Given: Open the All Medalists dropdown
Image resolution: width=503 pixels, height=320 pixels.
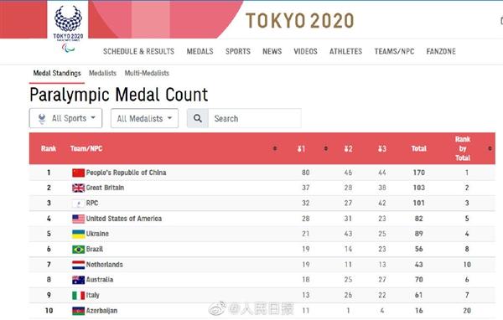Looking at the screenshot, I should (144, 118).
